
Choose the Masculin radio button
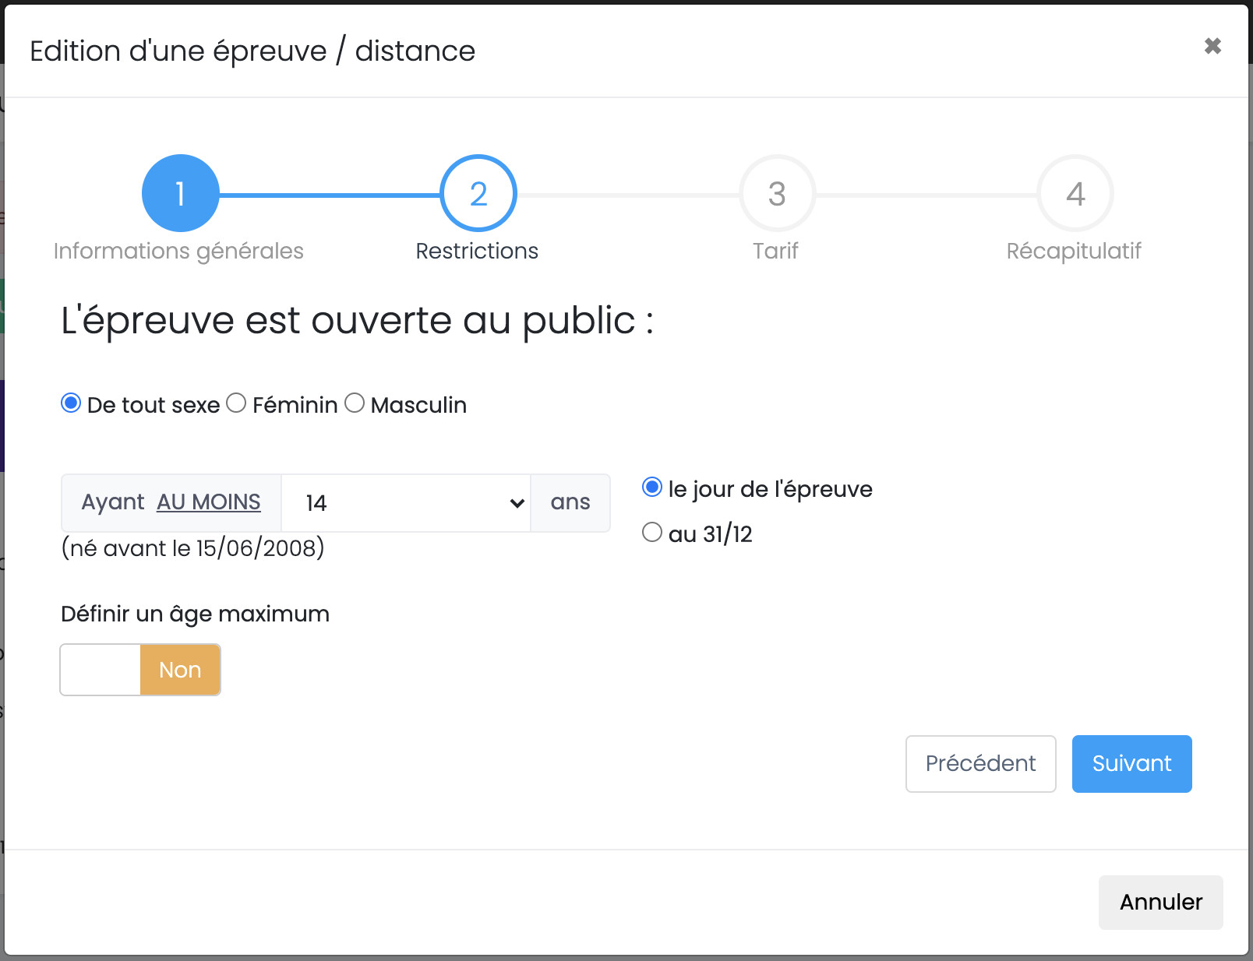pos(355,403)
